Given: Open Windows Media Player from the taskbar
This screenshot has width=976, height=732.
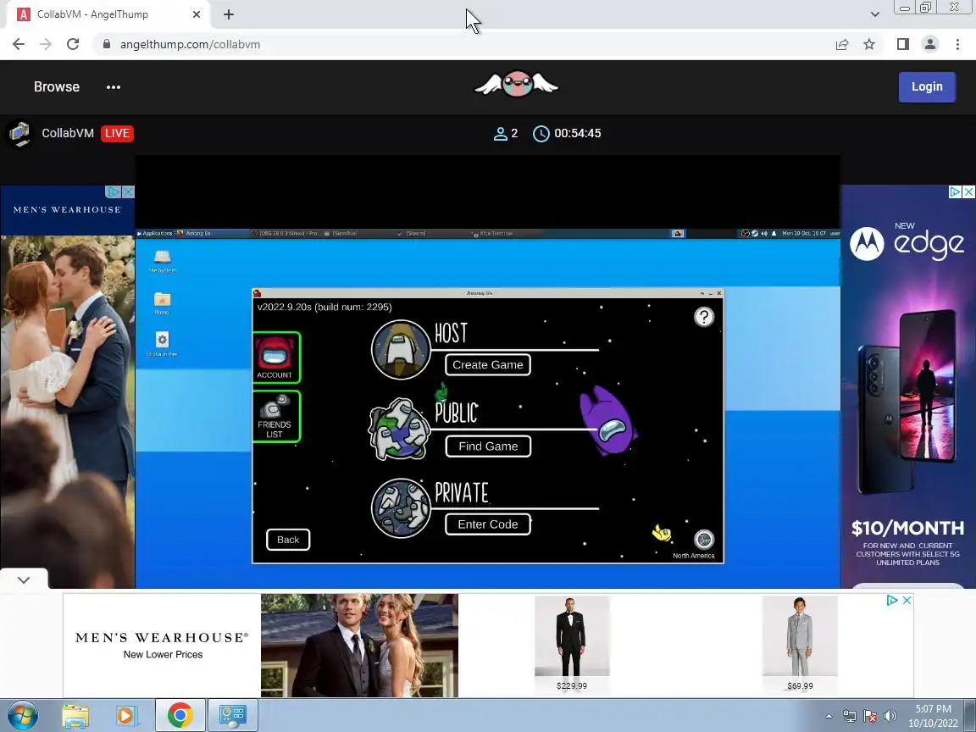Looking at the screenshot, I should coord(125,716).
